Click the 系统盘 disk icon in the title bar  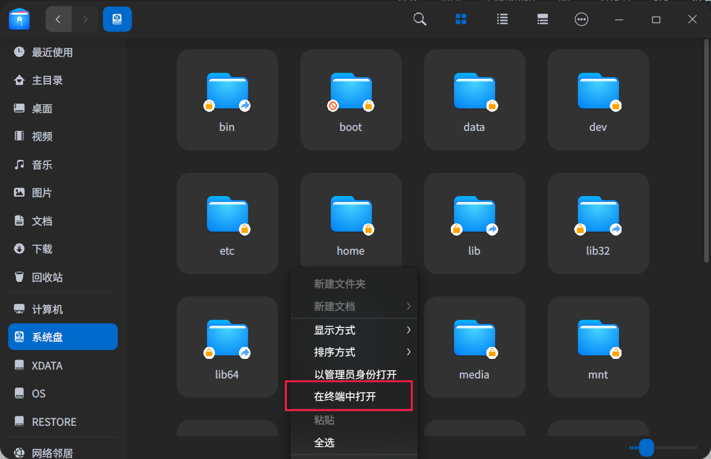117,19
